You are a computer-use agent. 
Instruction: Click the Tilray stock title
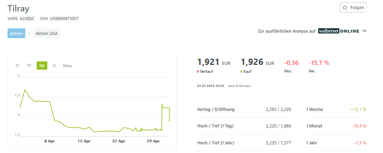point(18,9)
